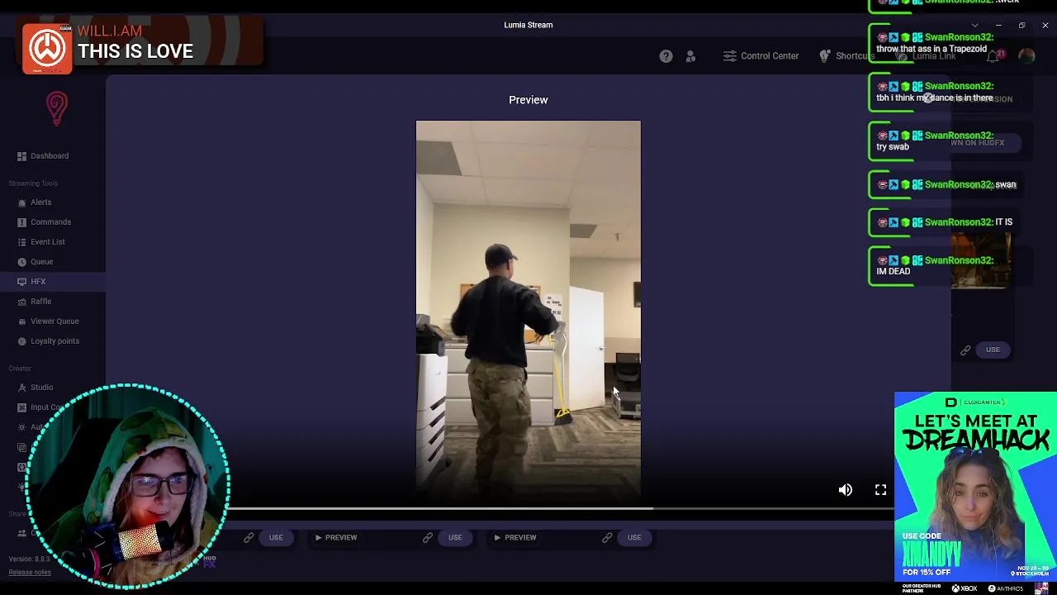Open Studio under Creator

41,387
